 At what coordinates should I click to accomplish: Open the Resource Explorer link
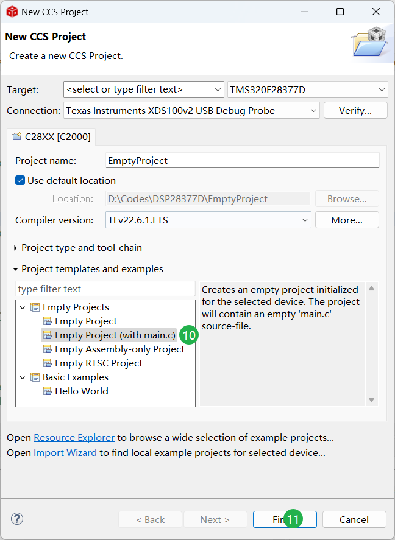click(74, 438)
